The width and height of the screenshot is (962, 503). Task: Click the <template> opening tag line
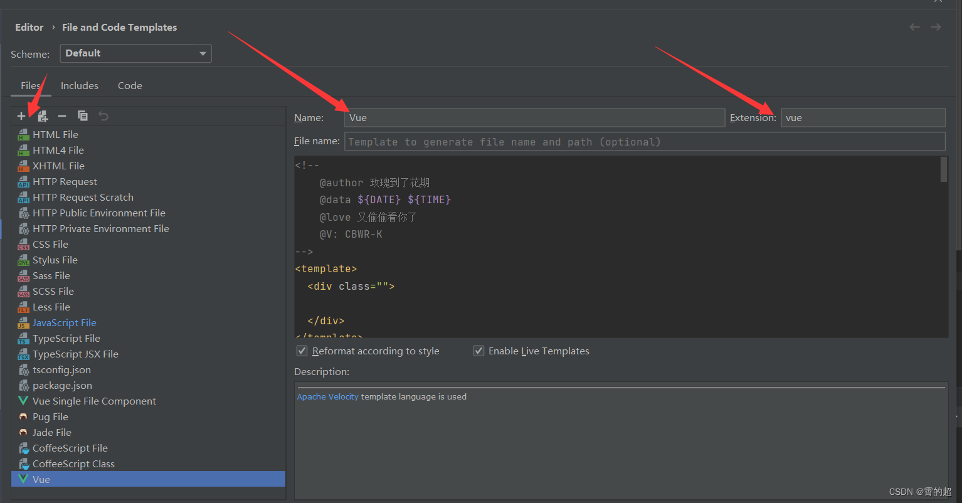(x=325, y=268)
